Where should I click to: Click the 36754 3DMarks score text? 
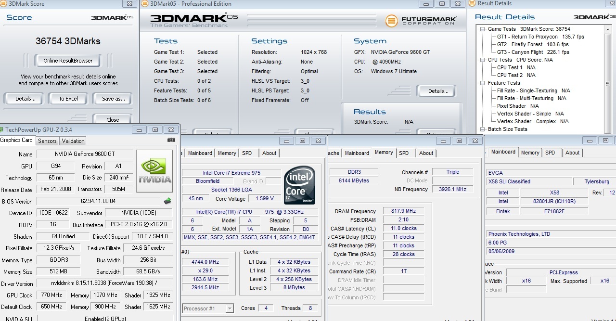pos(68,41)
